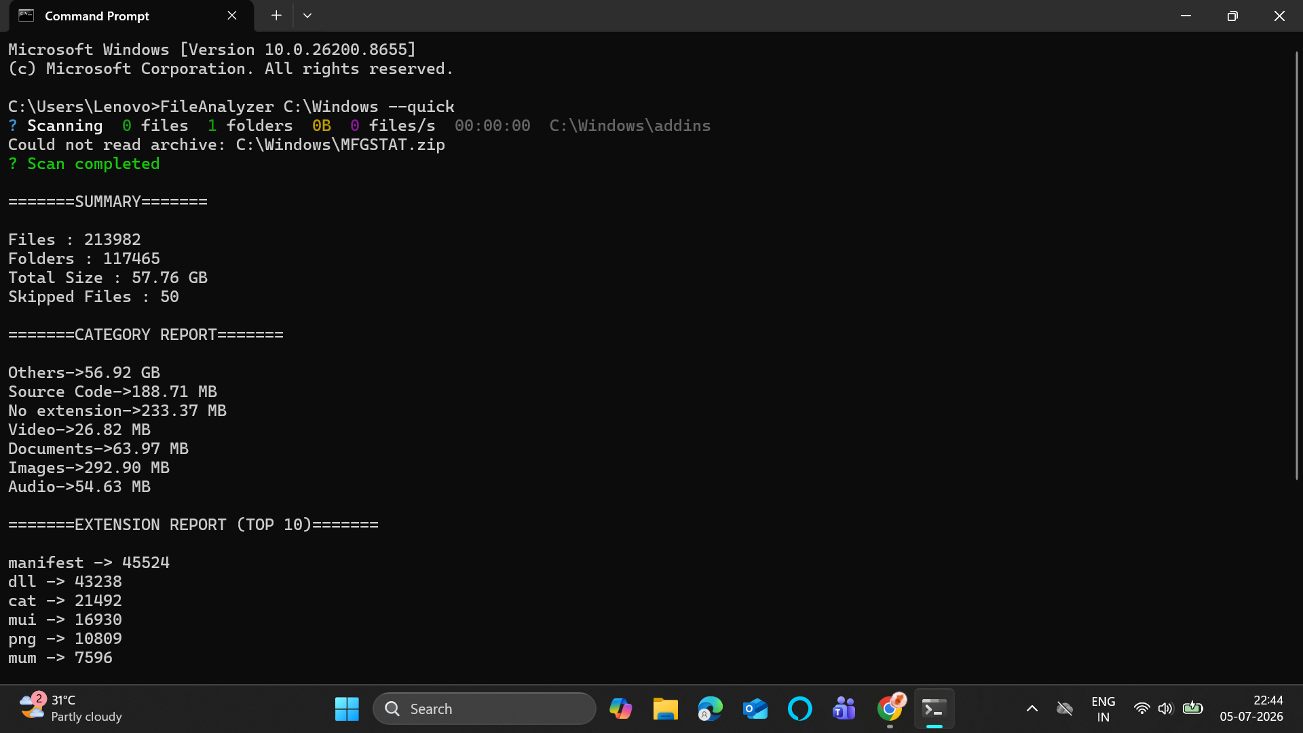
Task: Select the Command Prompt tab
Action: click(x=132, y=16)
